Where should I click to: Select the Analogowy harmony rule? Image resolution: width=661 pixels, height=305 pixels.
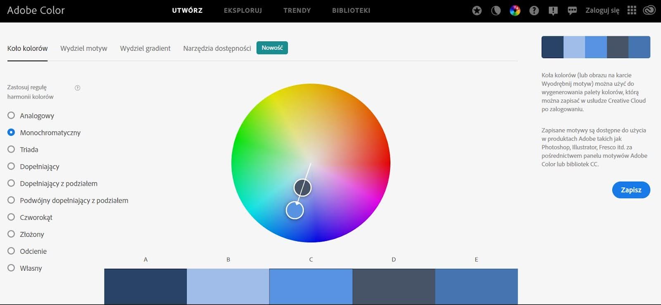tap(11, 116)
